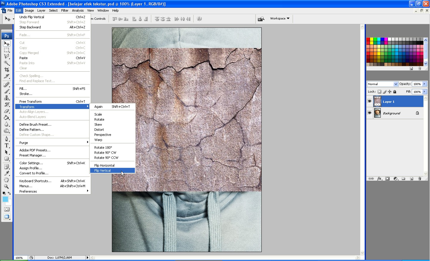Open Adobe Bridge from the options bar
The image size is (430, 261).
[261, 19]
